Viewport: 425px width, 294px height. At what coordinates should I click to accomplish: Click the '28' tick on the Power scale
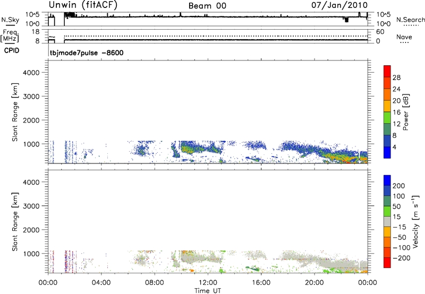coord(396,77)
